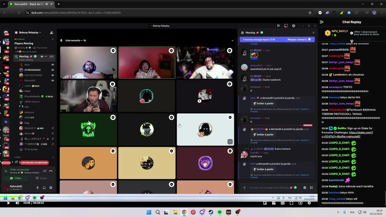
Task: Select participant 24 MOUSSAOUI in channel list
Action: click(x=32, y=70)
